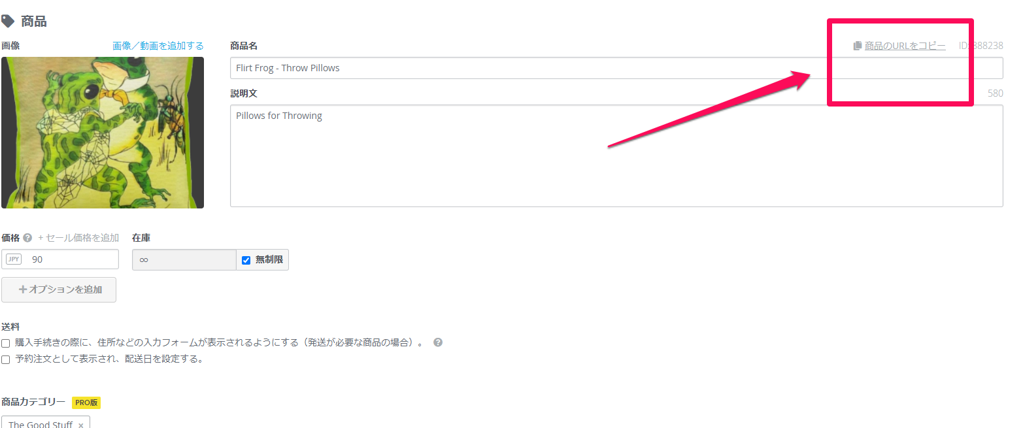Add a sale price with セール価格を追加
This screenshot has width=1023, height=428.
point(78,238)
